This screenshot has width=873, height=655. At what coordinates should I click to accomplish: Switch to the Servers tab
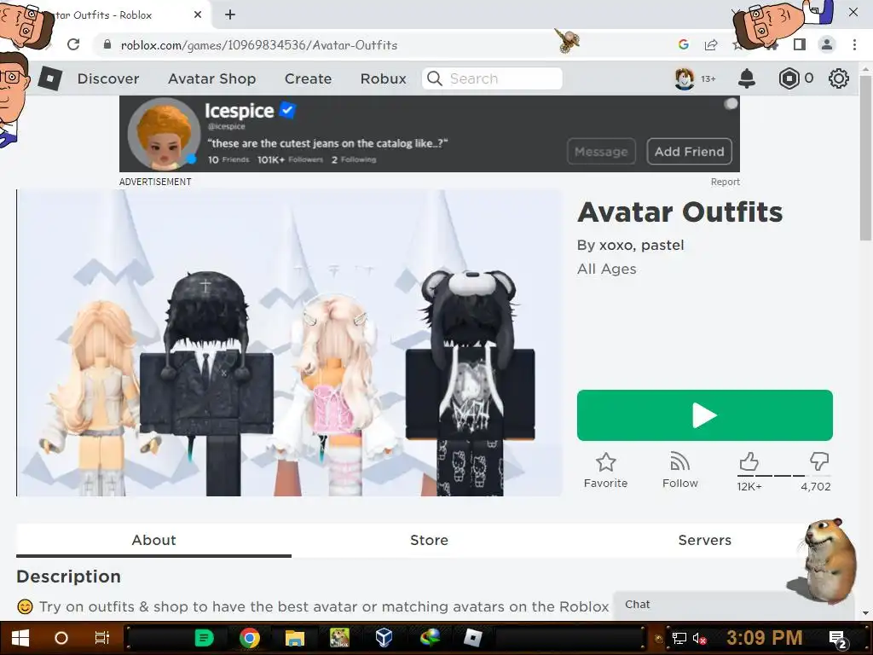704,540
